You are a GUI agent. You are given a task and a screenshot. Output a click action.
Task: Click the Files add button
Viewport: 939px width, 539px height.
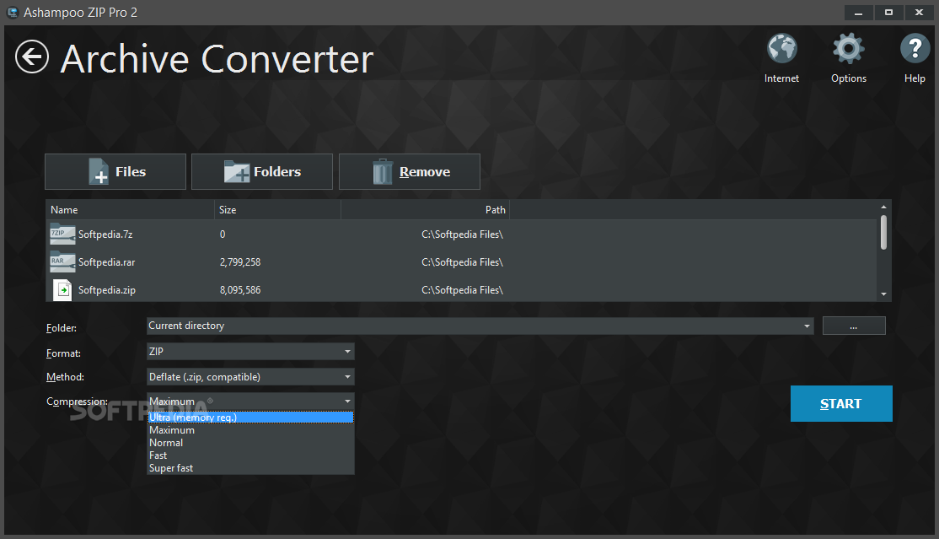coord(115,171)
